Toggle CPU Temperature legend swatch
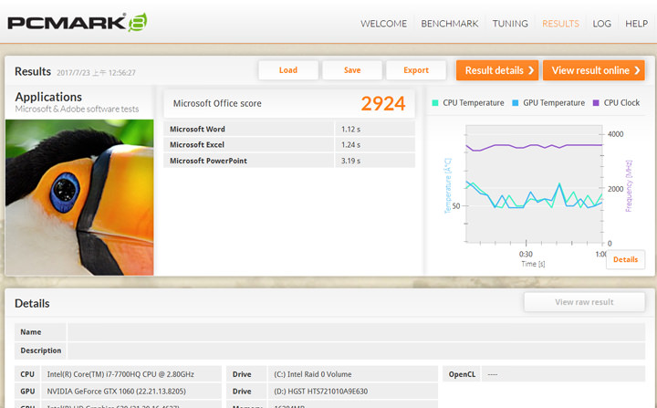657x408 pixels. click(435, 103)
